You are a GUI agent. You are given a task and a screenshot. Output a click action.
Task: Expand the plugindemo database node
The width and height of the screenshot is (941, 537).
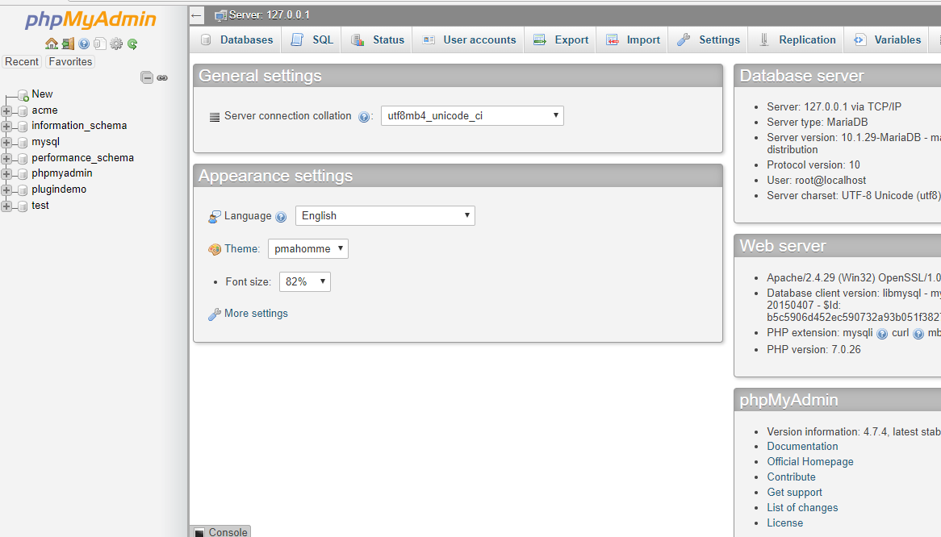click(x=6, y=190)
